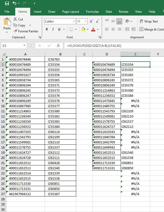Expand the Paste options arrow
This screenshot has height=212, width=164.
[7, 32]
